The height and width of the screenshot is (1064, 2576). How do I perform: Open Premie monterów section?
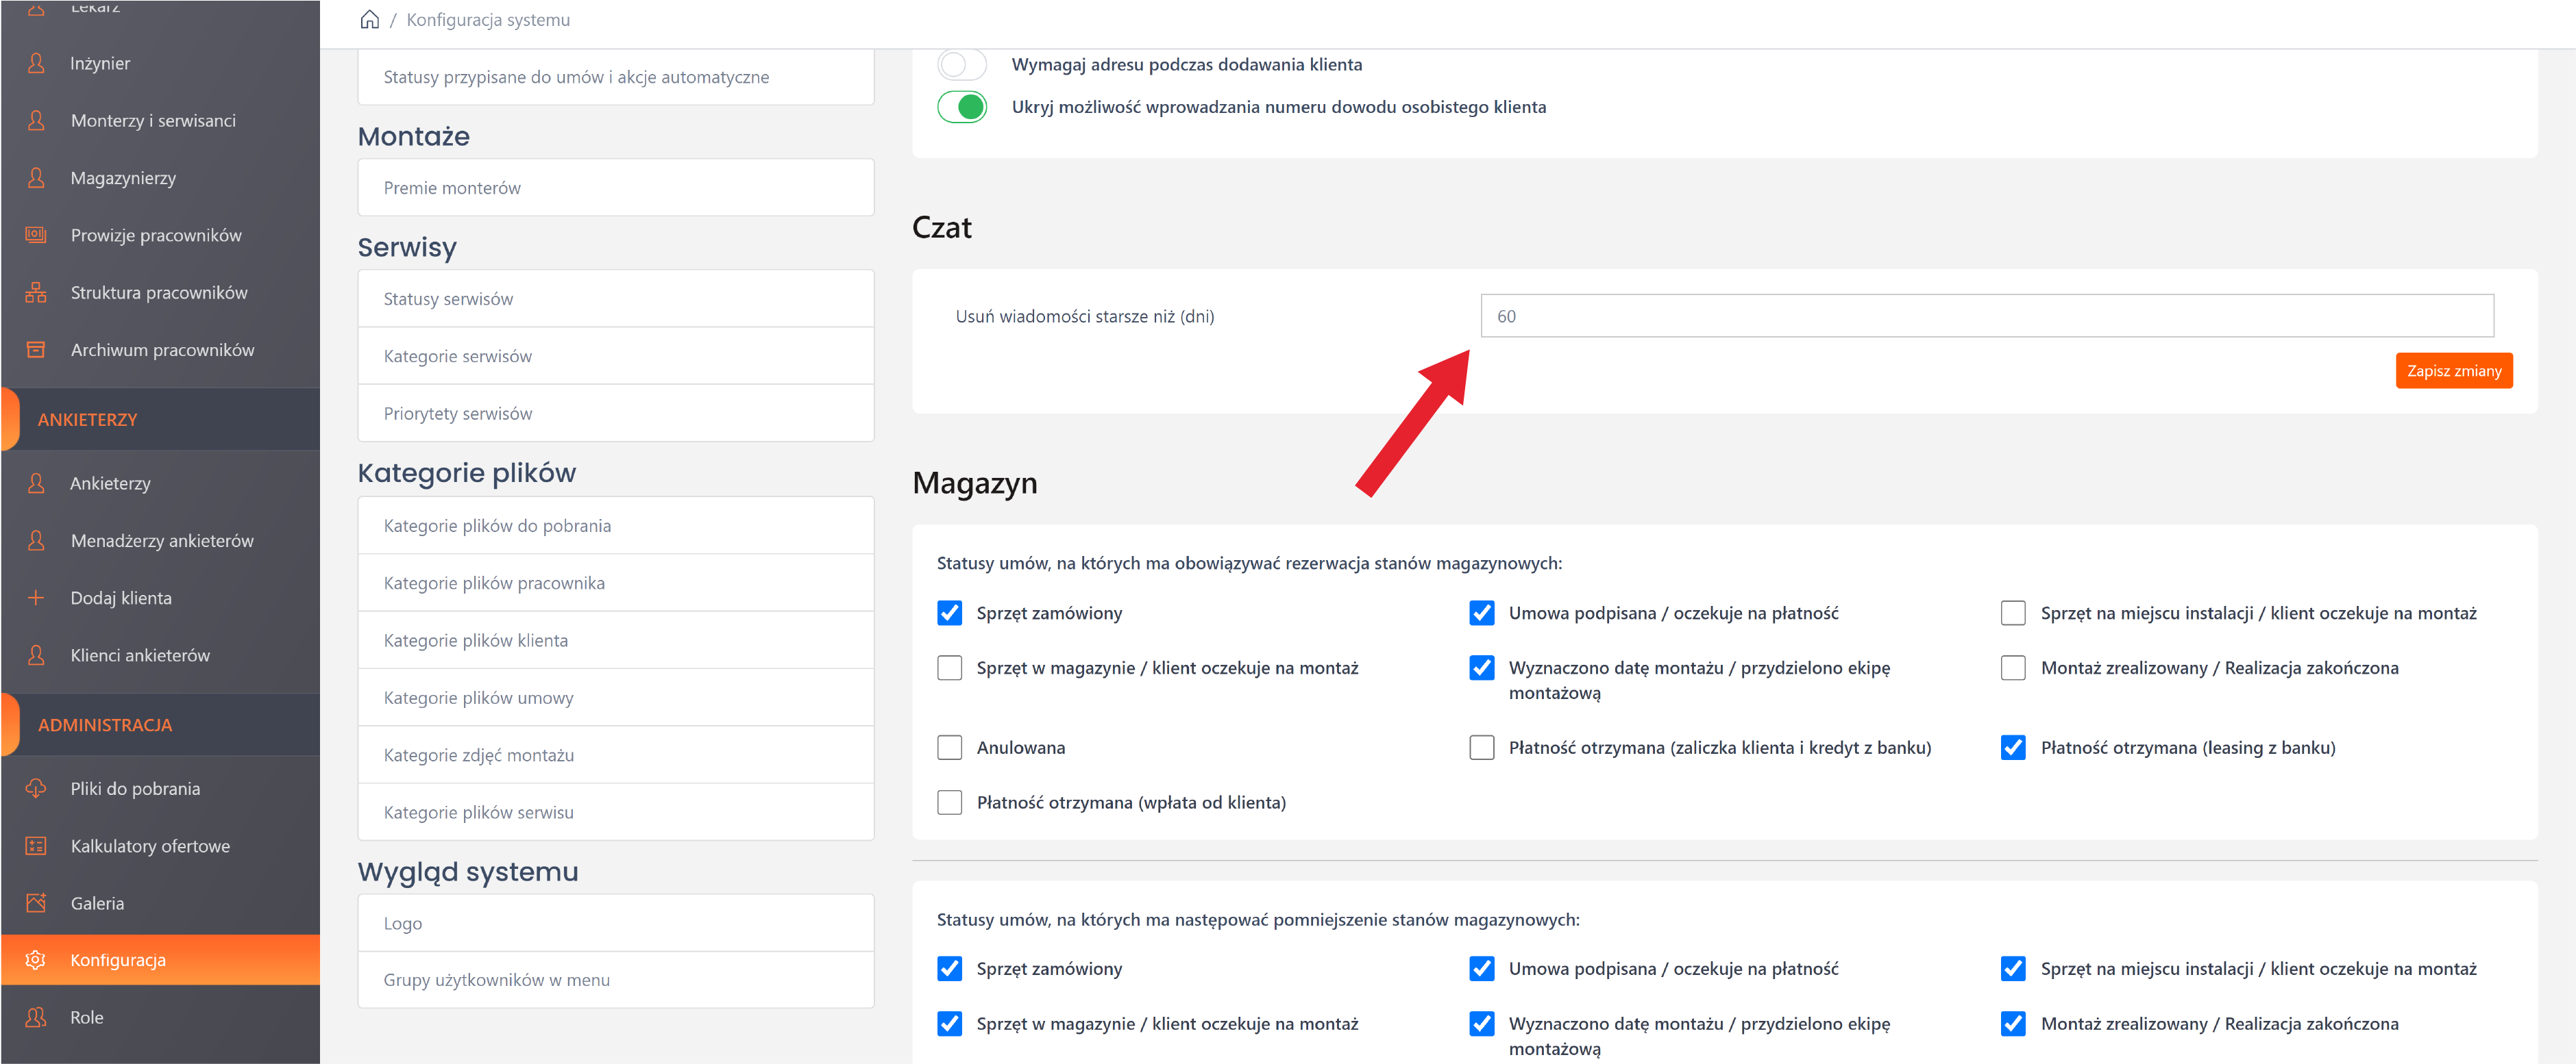615,188
